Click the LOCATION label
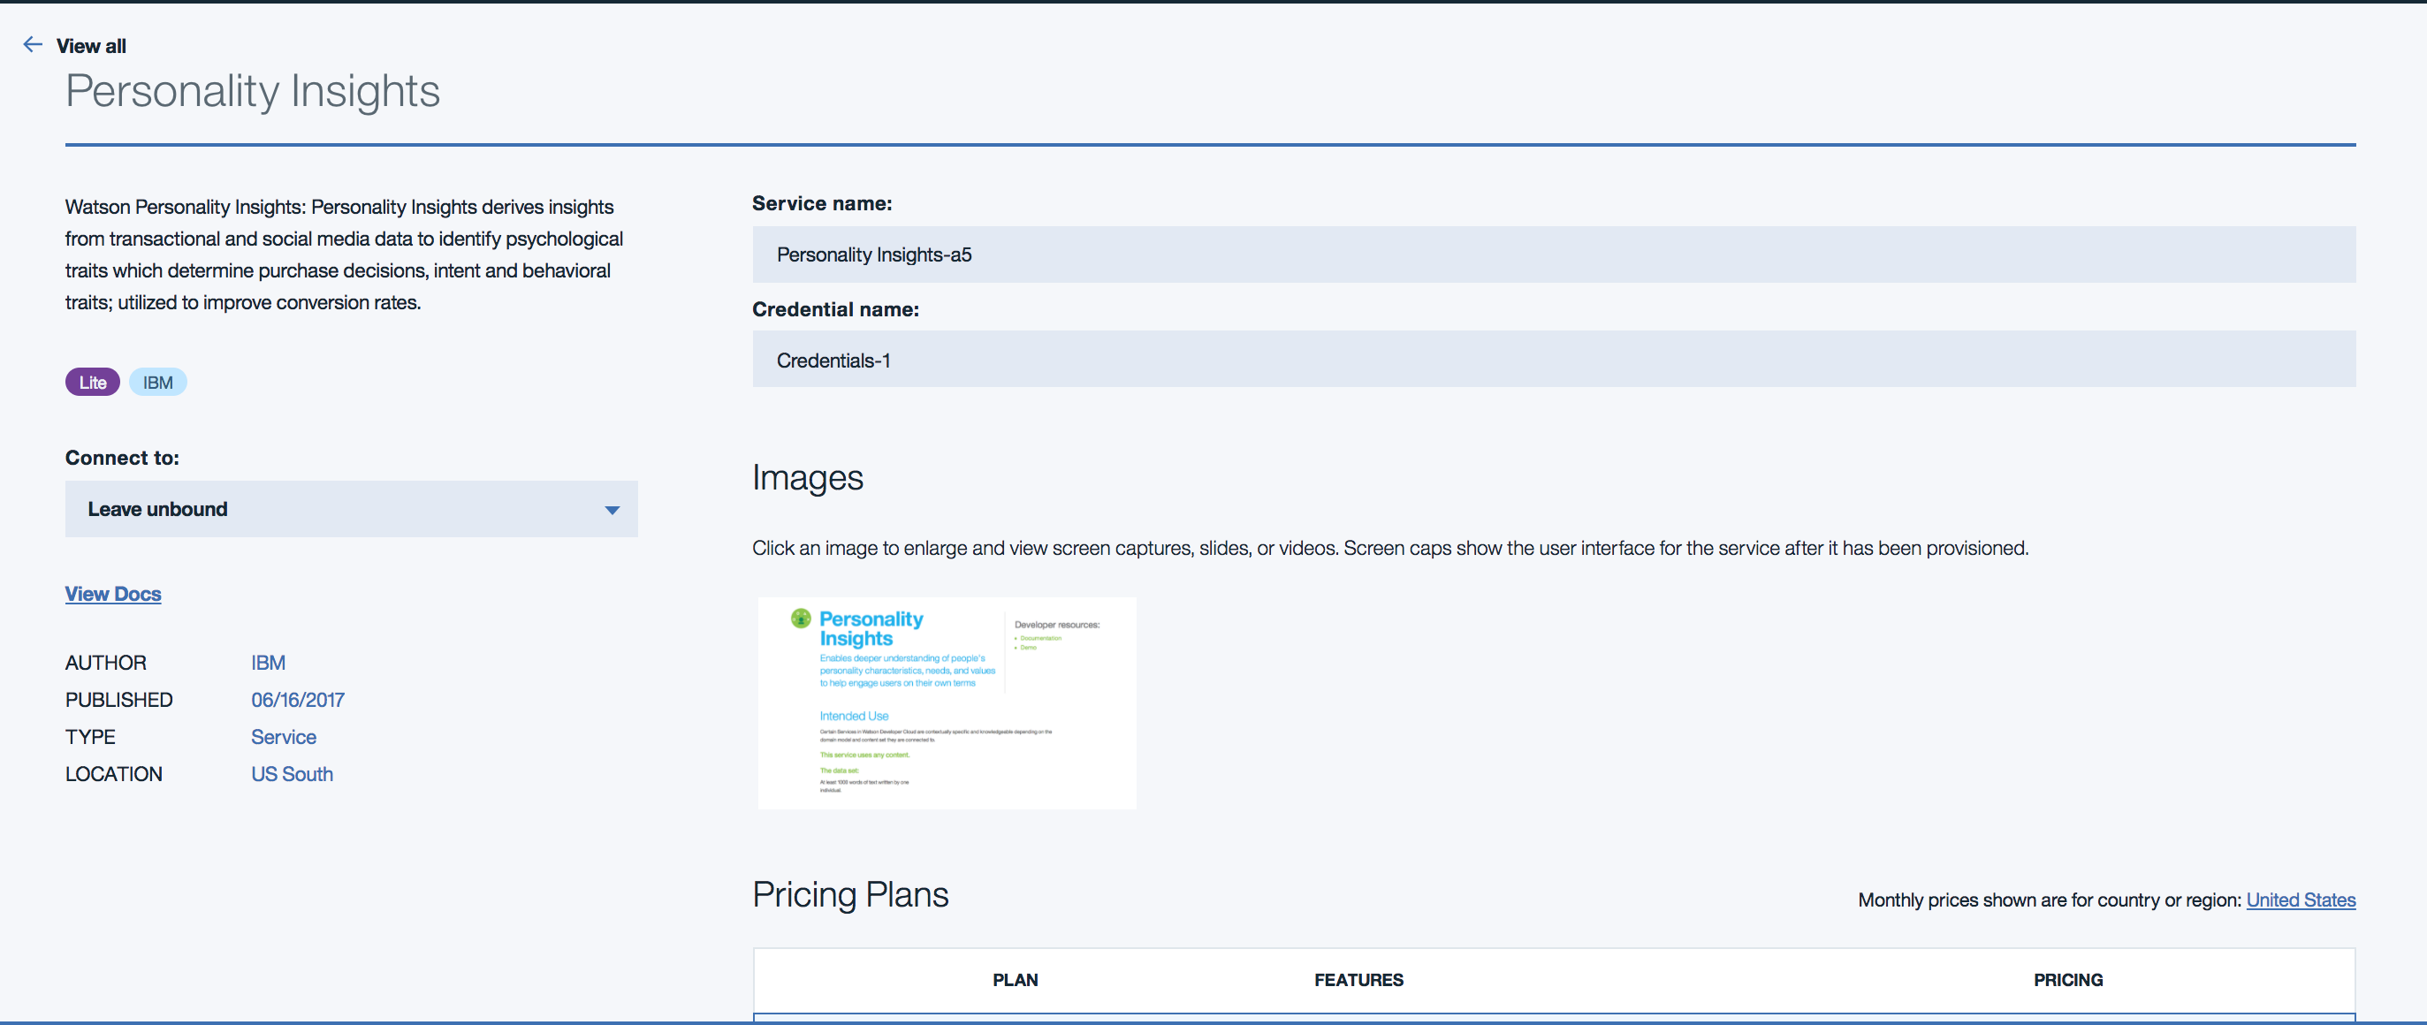2427x1025 pixels. [x=113, y=774]
